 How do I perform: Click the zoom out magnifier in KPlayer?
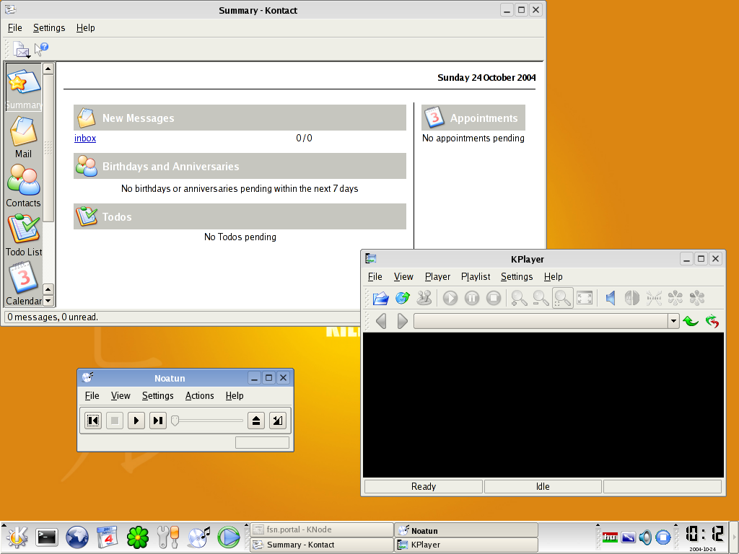[x=541, y=298]
